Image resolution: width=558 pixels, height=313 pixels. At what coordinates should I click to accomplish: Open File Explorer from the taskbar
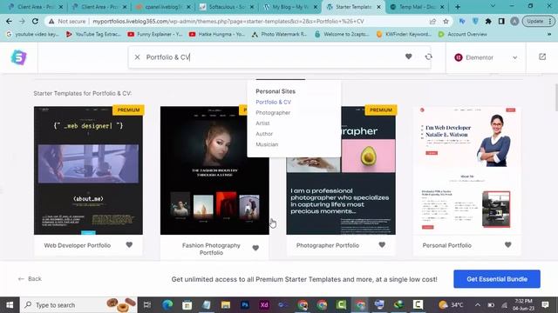pos(225,305)
